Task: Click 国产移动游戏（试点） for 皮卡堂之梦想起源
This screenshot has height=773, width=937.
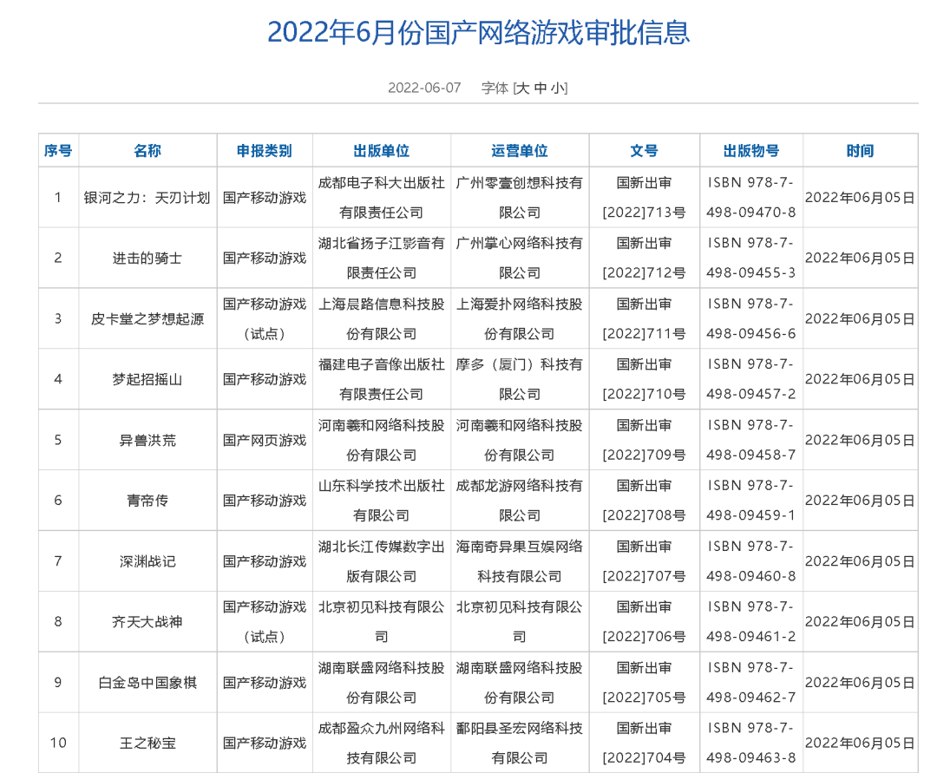Action: [x=264, y=319]
